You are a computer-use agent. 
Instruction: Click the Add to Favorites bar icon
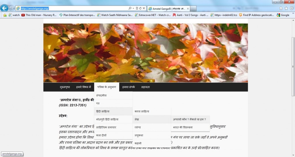click(5, 15)
